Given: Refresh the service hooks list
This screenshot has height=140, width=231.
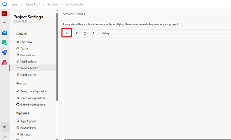Looking at the screenshot, I should tap(85, 33).
